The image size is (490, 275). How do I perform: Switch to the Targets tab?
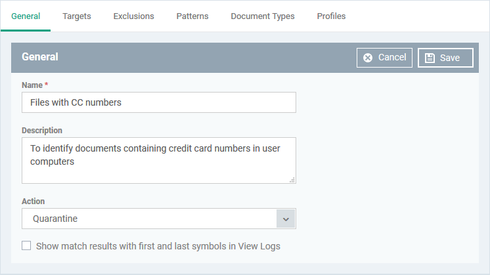pyautogui.click(x=77, y=16)
